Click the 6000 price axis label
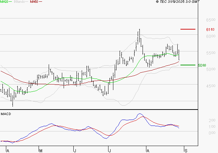Viewport: 218px width, 153px height. tap(211, 36)
